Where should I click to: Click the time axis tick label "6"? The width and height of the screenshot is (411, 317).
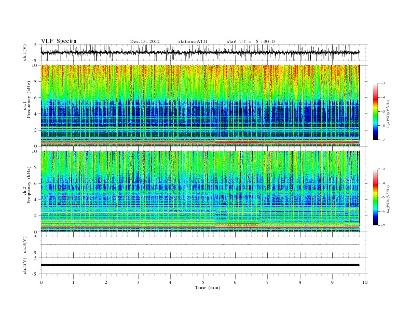pos(235,282)
